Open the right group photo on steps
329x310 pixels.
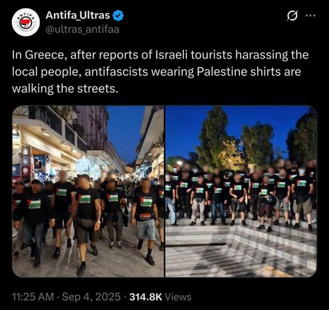click(x=241, y=191)
